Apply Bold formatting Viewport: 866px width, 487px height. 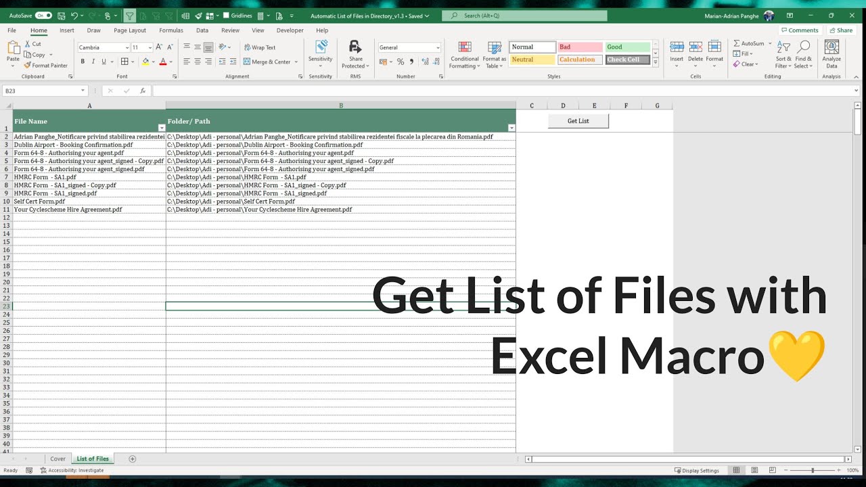(x=83, y=62)
